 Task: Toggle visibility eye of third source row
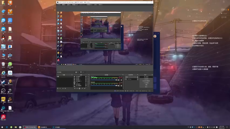(x=86, y=80)
